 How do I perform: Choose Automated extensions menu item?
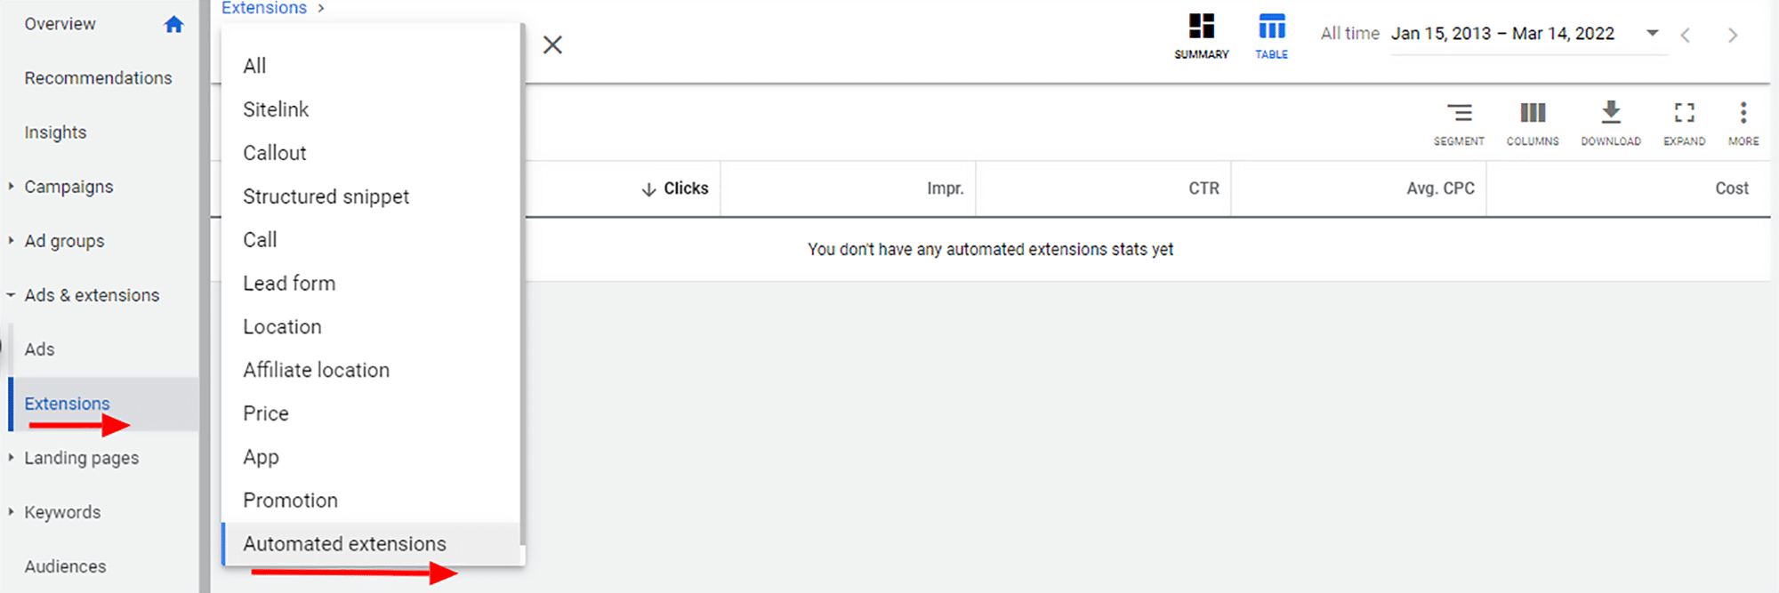(344, 544)
